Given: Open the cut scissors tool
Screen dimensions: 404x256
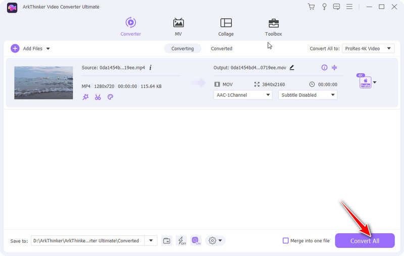Looking at the screenshot, I should [97, 97].
